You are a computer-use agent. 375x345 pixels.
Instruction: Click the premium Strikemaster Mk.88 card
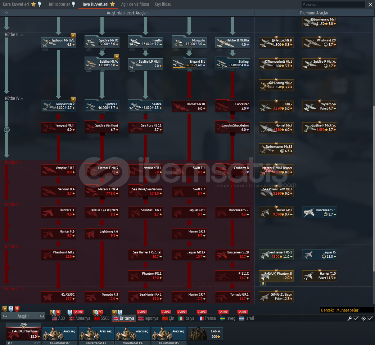276,149
